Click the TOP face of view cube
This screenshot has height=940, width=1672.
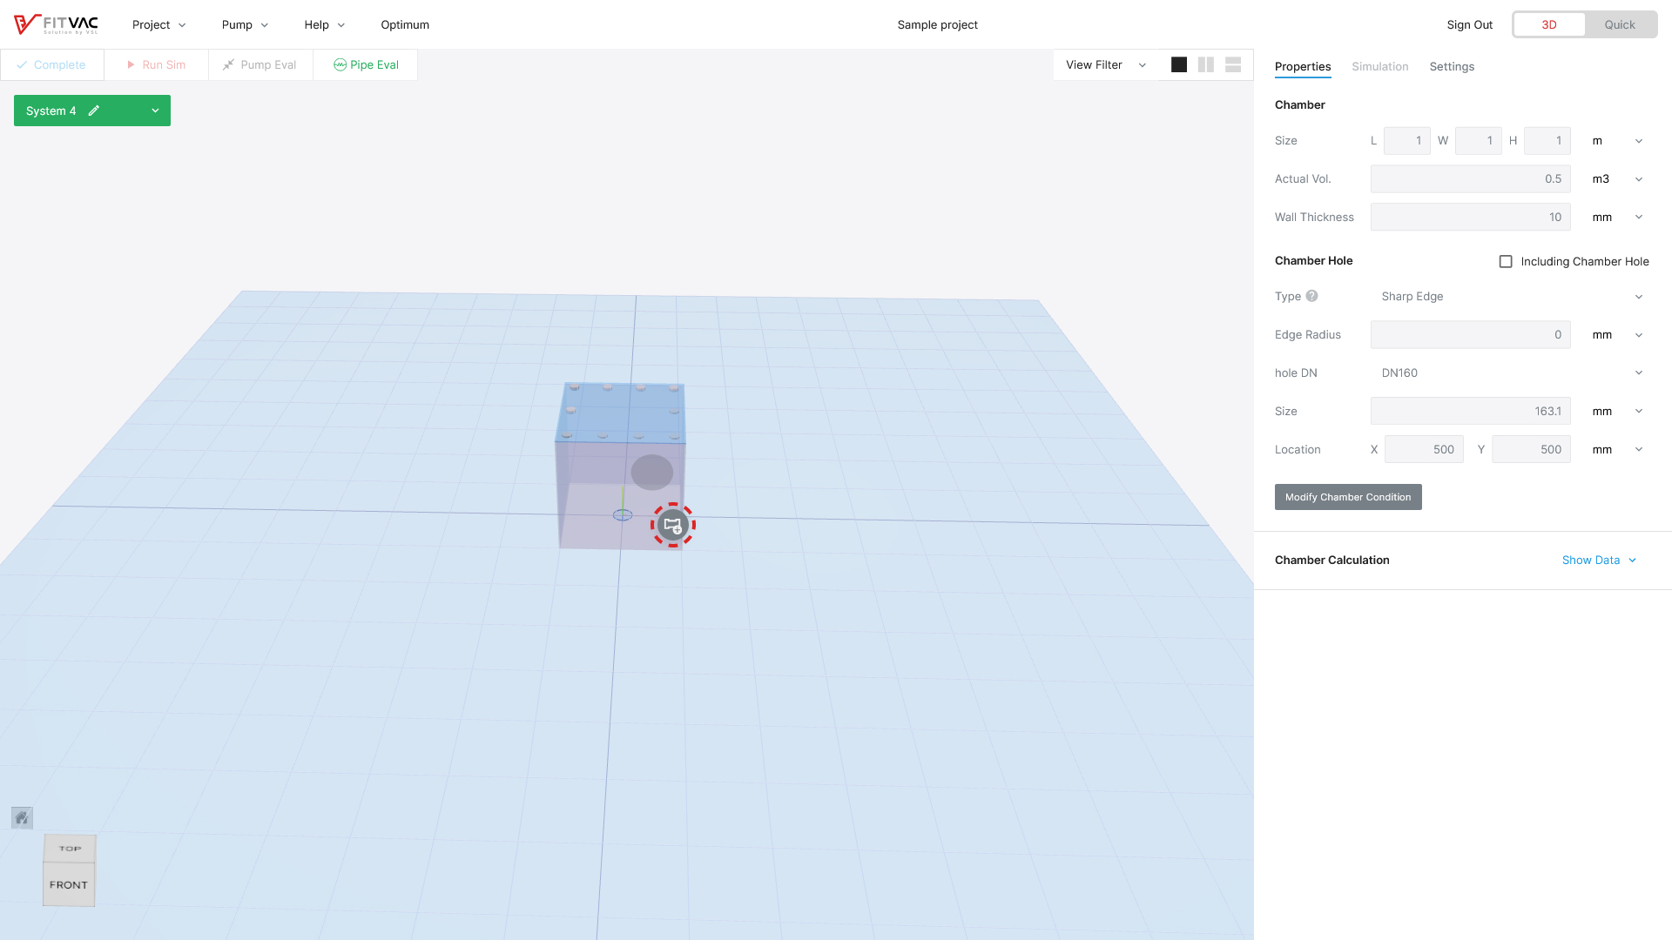[70, 849]
